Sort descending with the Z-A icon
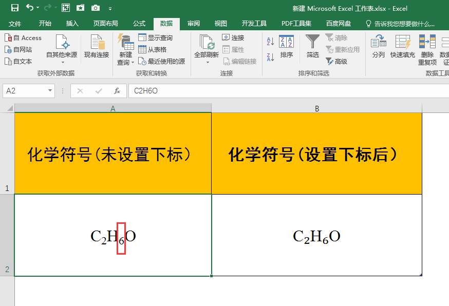 pyautogui.click(x=270, y=57)
